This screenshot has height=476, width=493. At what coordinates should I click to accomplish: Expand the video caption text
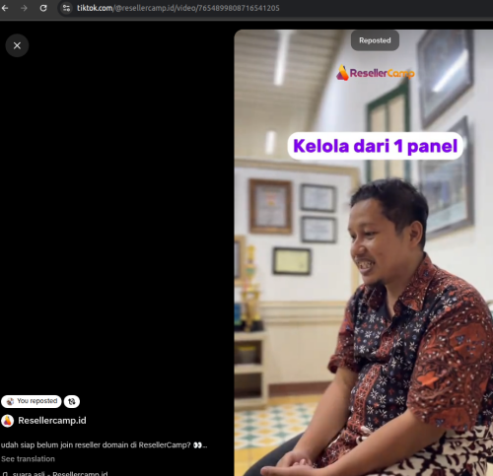(104, 444)
